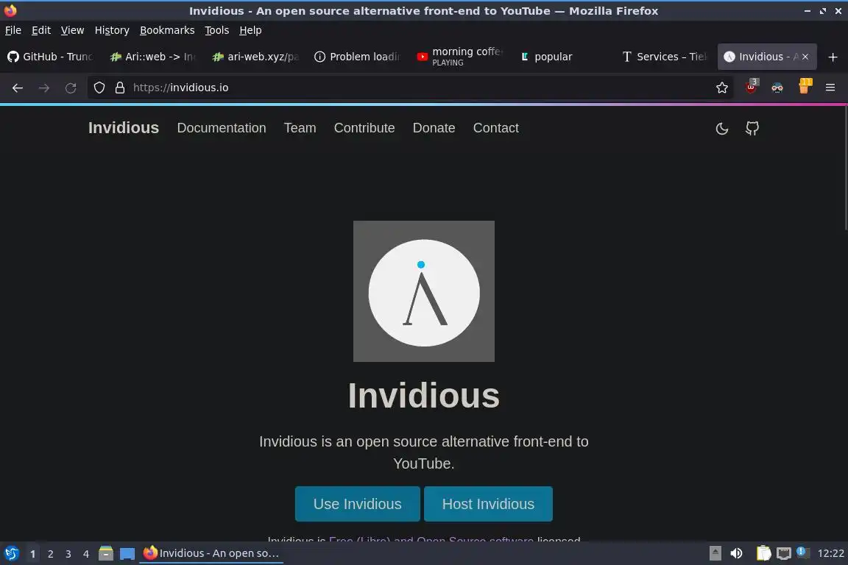The height and width of the screenshot is (565, 848).
Task: Click the page vertical scrollbar
Action: click(x=845, y=168)
